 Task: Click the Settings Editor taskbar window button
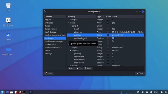[31, 92]
